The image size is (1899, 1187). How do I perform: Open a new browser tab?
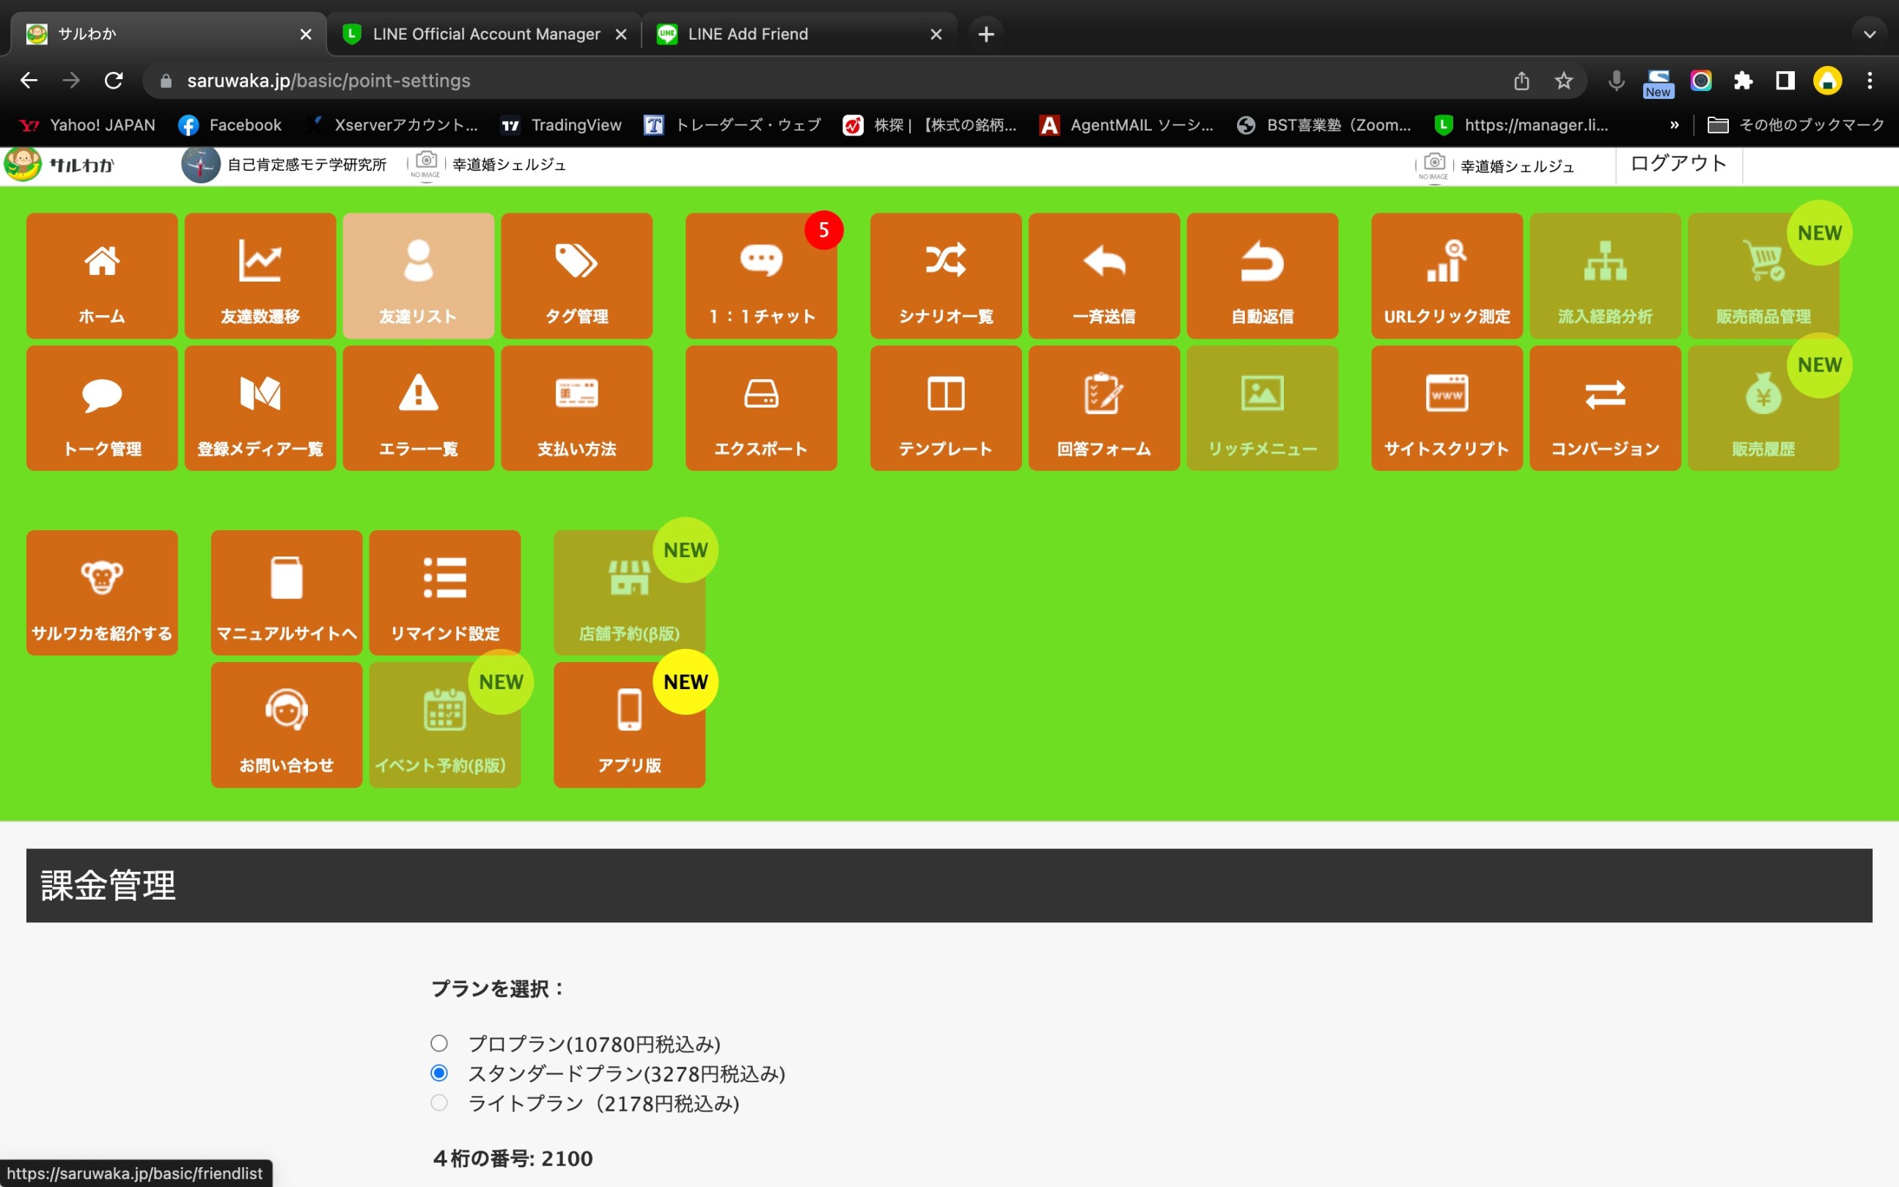click(x=986, y=34)
